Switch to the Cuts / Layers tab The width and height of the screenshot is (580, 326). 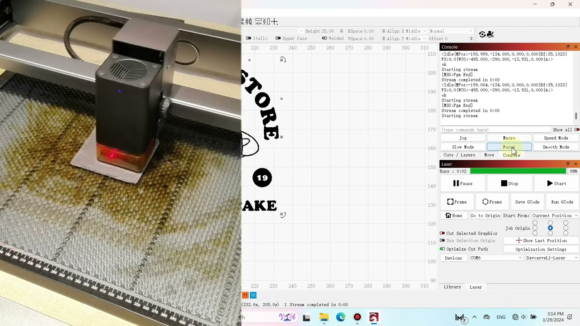(x=459, y=155)
